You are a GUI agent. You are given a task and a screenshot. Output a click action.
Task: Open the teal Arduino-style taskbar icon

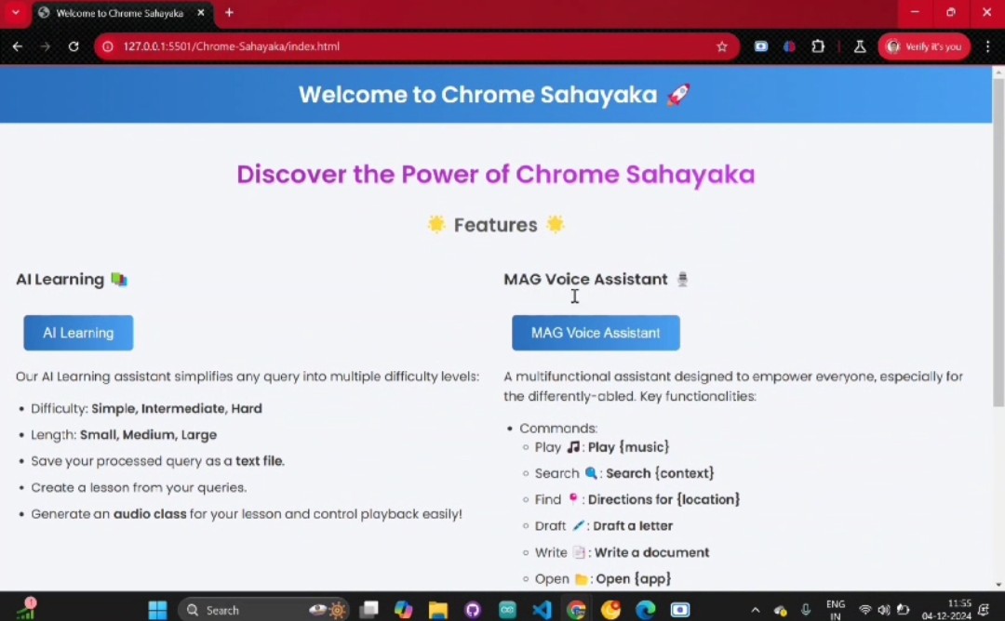[x=507, y=610]
